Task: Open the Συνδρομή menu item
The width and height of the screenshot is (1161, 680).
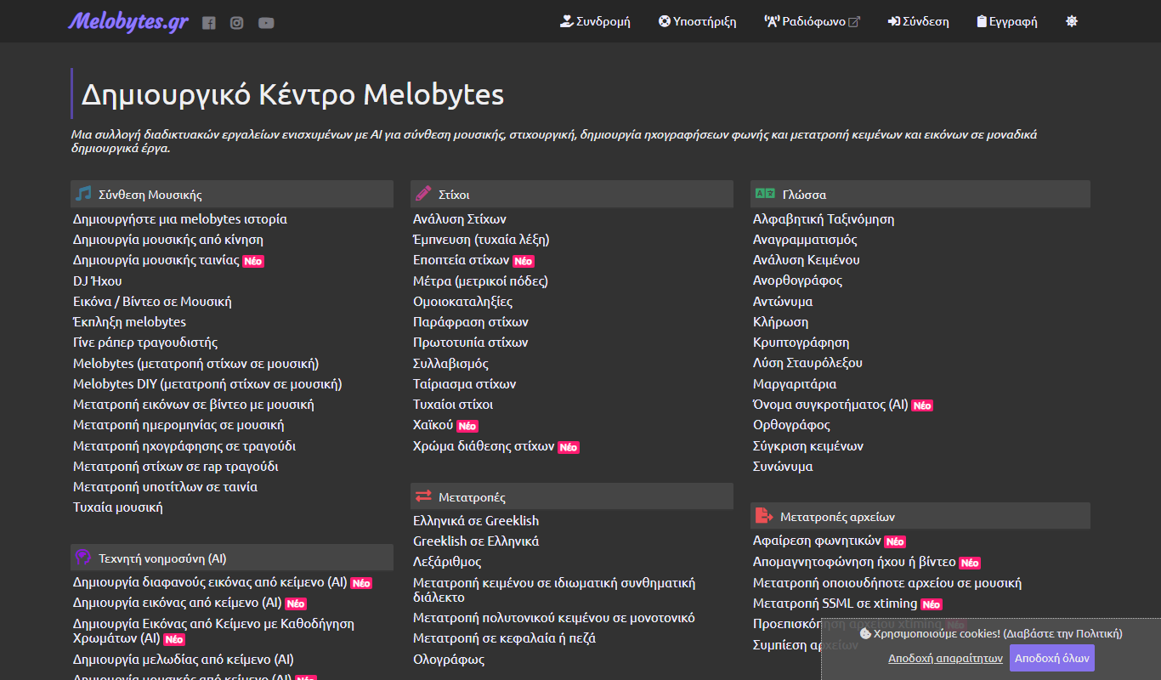Action: pyautogui.click(x=595, y=21)
